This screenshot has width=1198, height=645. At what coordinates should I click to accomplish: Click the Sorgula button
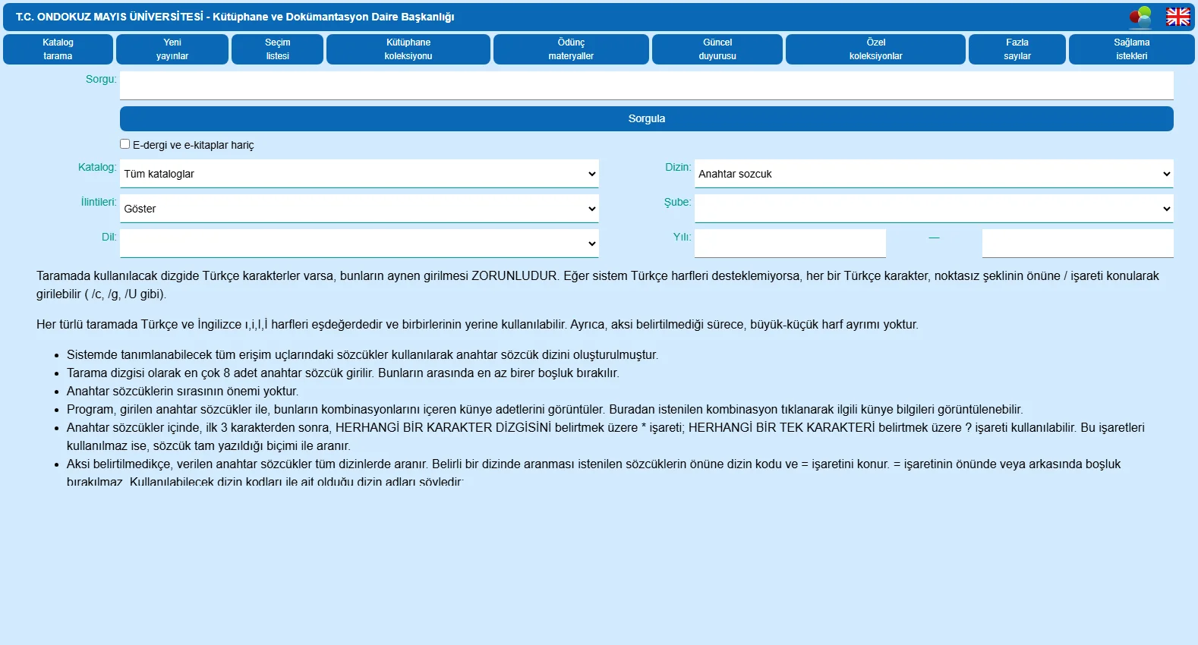(647, 118)
